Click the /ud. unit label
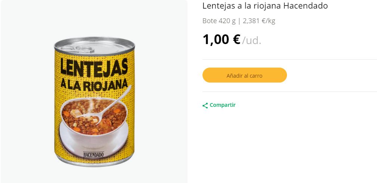Viewport: 377px width, 183px height. (x=251, y=40)
